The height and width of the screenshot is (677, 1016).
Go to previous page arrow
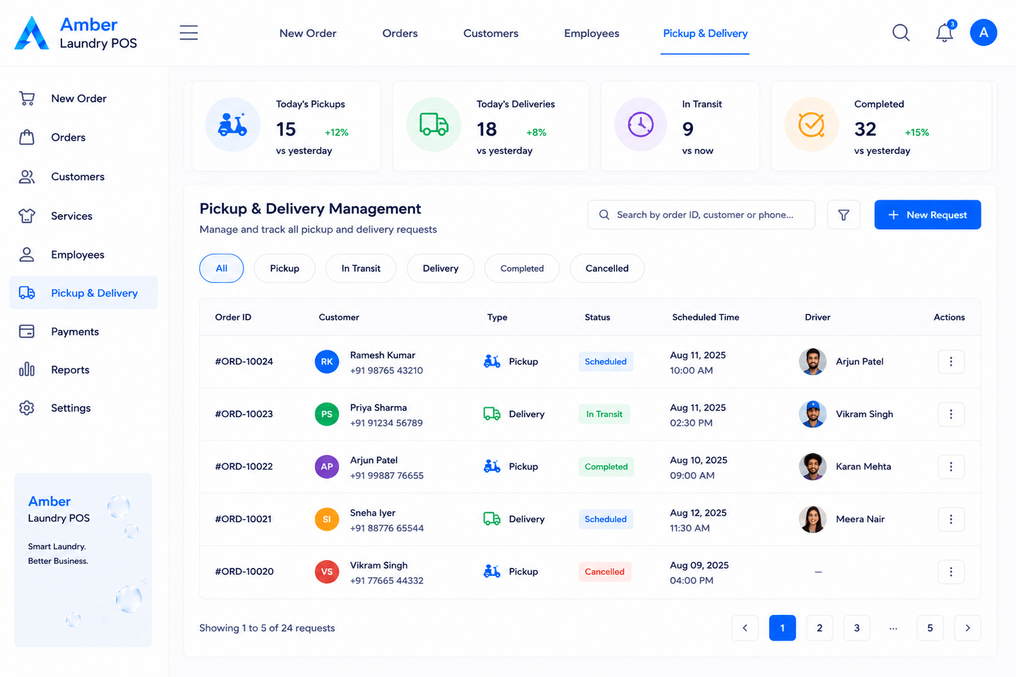tap(745, 628)
